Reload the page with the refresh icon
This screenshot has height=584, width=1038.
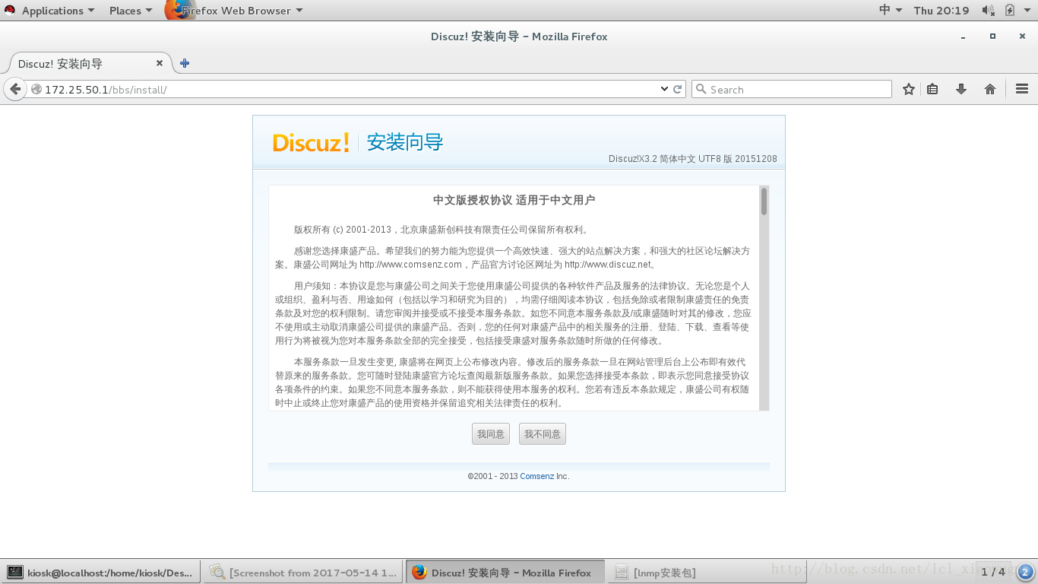[678, 89]
